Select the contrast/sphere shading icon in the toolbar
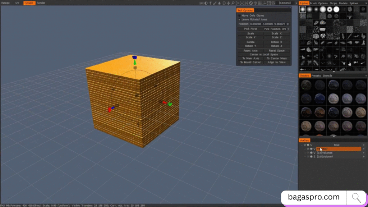The width and height of the screenshot is (368, 207). [206, 3]
